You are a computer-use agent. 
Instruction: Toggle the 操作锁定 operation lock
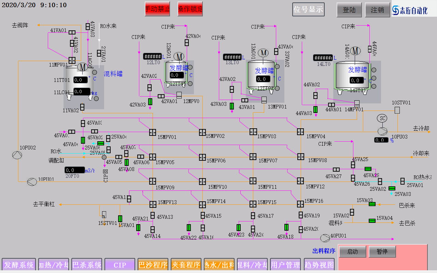(190, 9)
